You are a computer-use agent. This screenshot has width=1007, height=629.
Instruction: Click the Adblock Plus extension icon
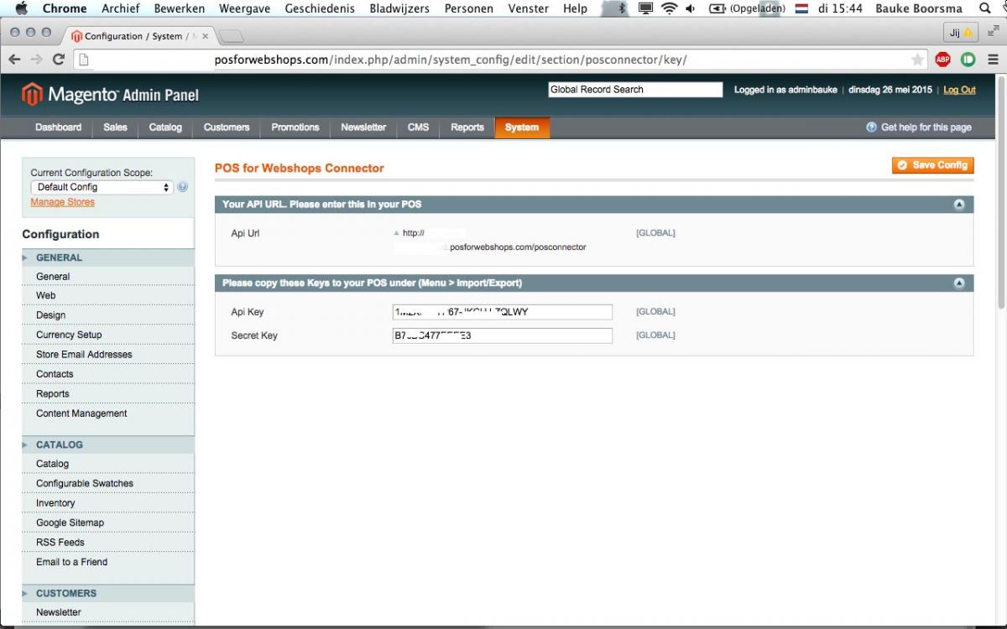pyautogui.click(x=942, y=60)
